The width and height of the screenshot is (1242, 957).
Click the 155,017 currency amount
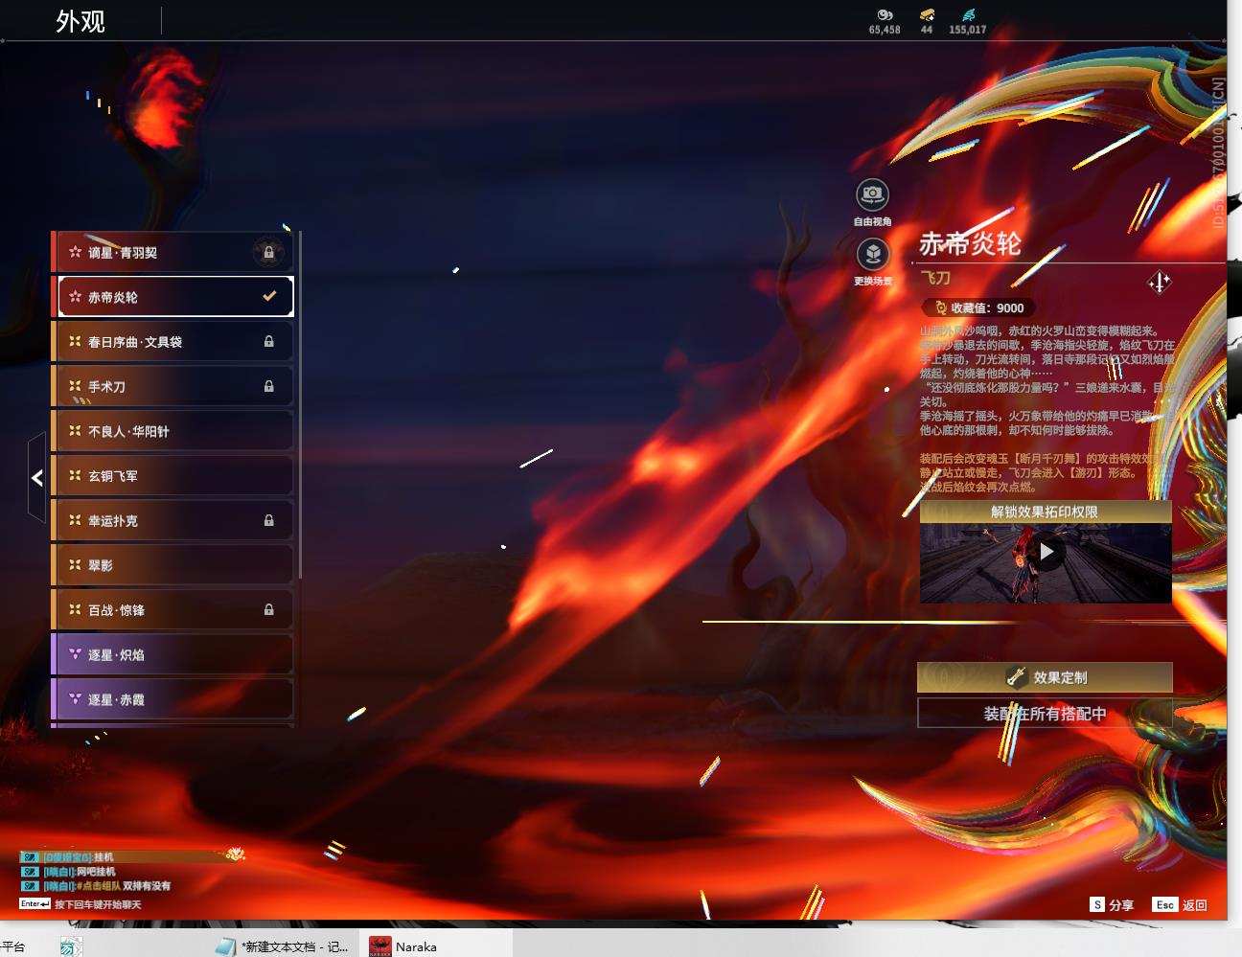pos(968,30)
